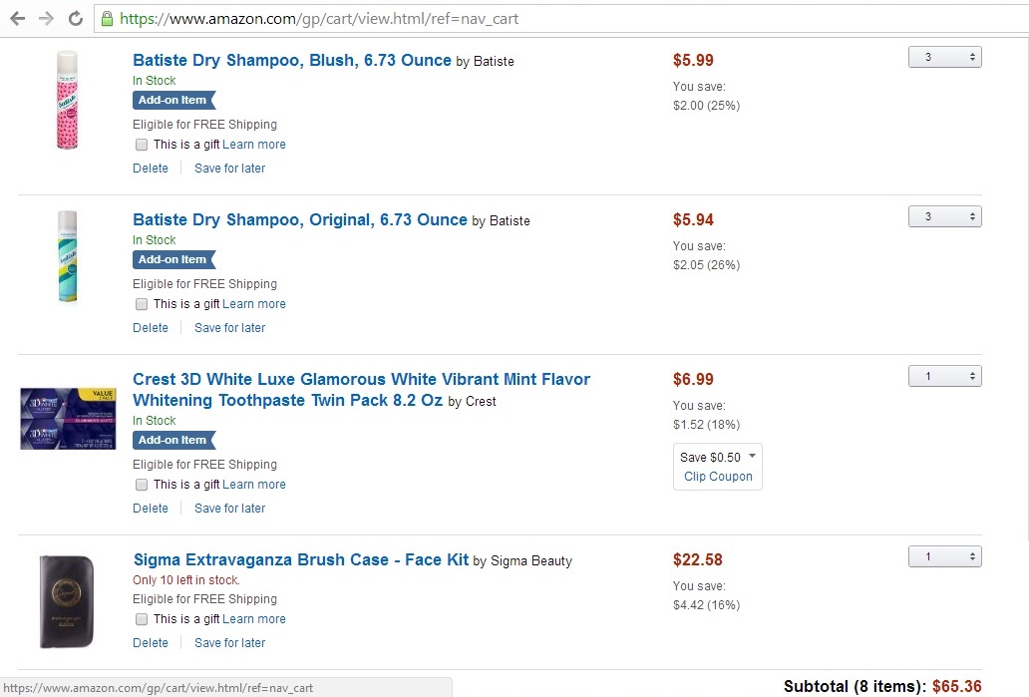
Task: Click the browser forward arrow
Action: (46, 19)
